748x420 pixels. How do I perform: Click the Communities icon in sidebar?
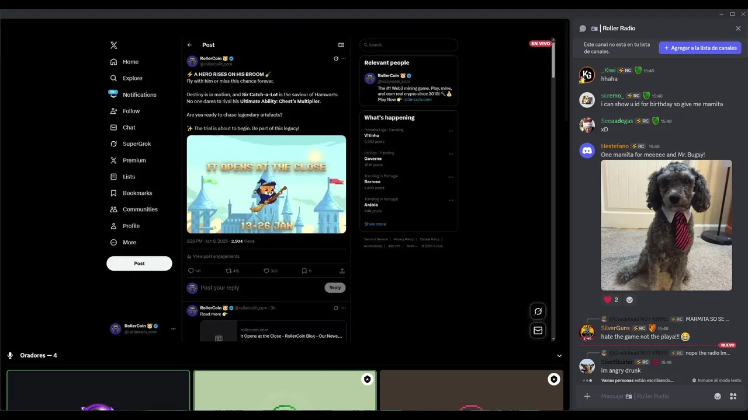(x=113, y=209)
